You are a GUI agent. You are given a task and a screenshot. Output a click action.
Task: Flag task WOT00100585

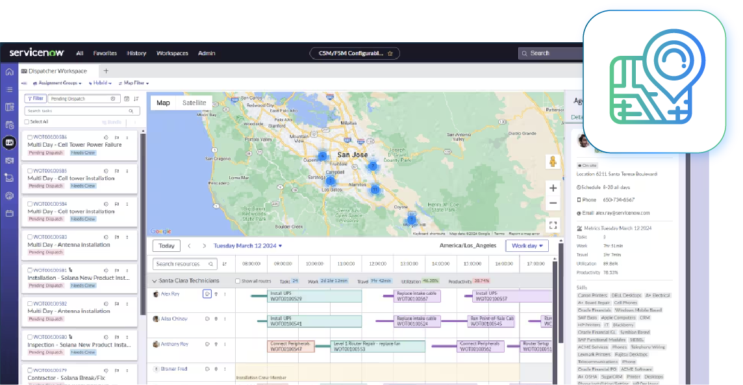pos(116,171)
